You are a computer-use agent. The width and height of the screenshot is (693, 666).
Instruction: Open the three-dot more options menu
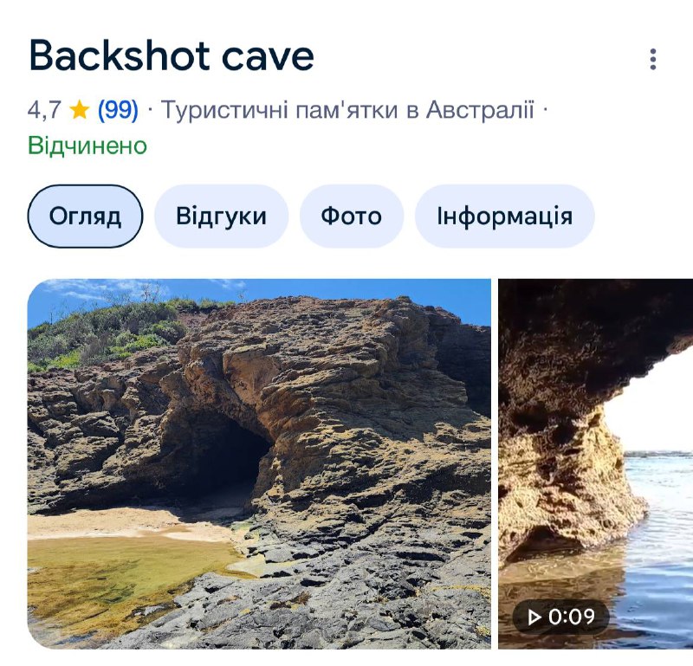(653, 59)
